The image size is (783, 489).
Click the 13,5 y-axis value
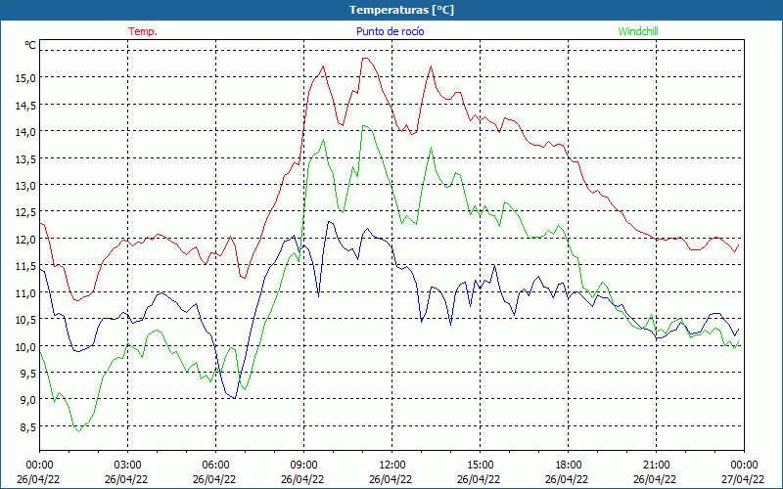26,158
